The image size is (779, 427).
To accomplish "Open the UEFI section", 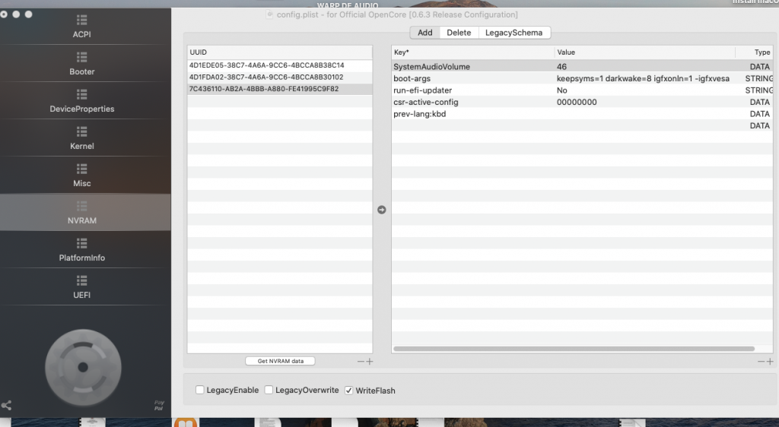I will 82,287.
